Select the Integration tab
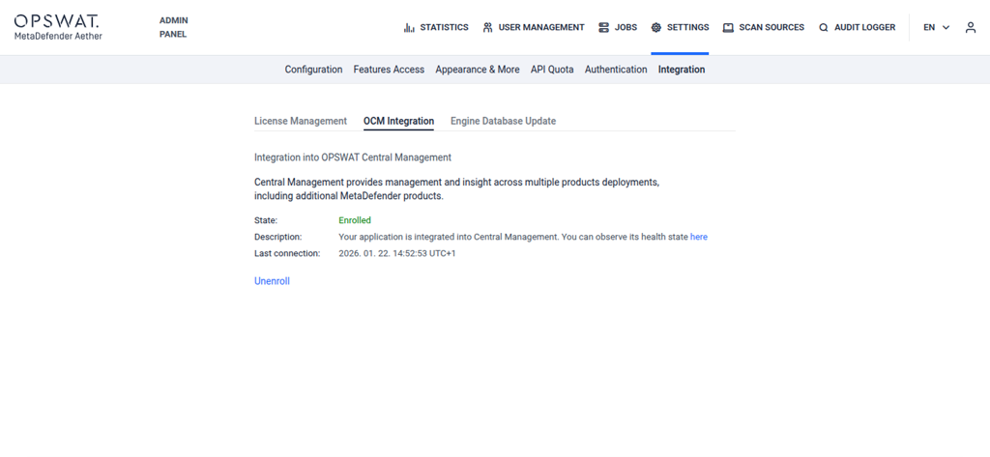 click(682, 70)
